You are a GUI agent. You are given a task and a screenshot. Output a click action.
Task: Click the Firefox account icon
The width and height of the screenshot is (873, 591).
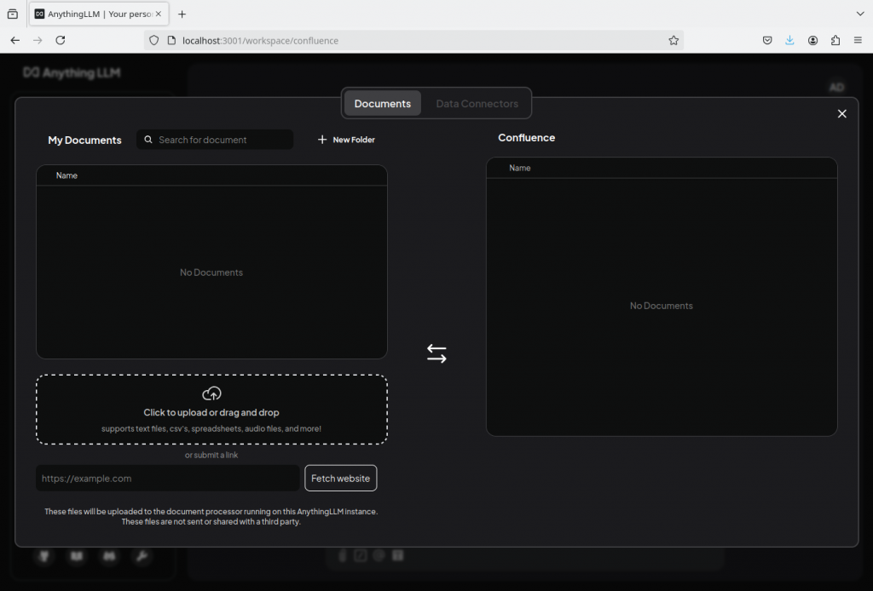813,40
